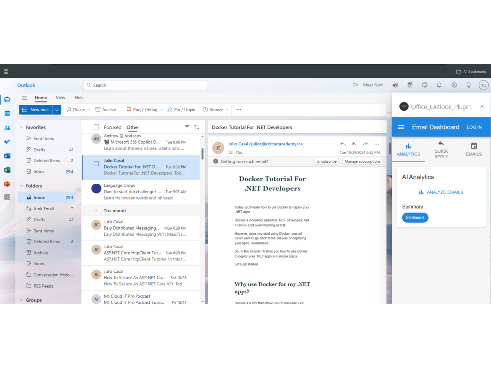Open the Delete dropdown arrow
This screenshot has height=368, width=491.
point(89,110)
